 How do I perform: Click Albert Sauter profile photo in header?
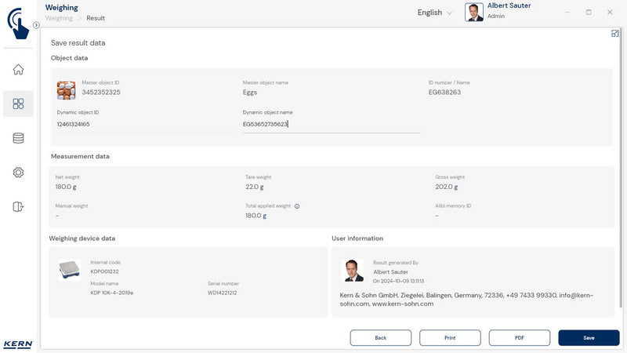click(474, 12)
